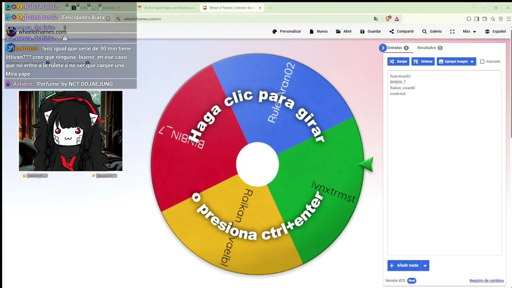The height and width of the screenshot is (288, 512).
Task: Click the Raikan_vivaelbl entry in the list
Action: click(402, 88)
